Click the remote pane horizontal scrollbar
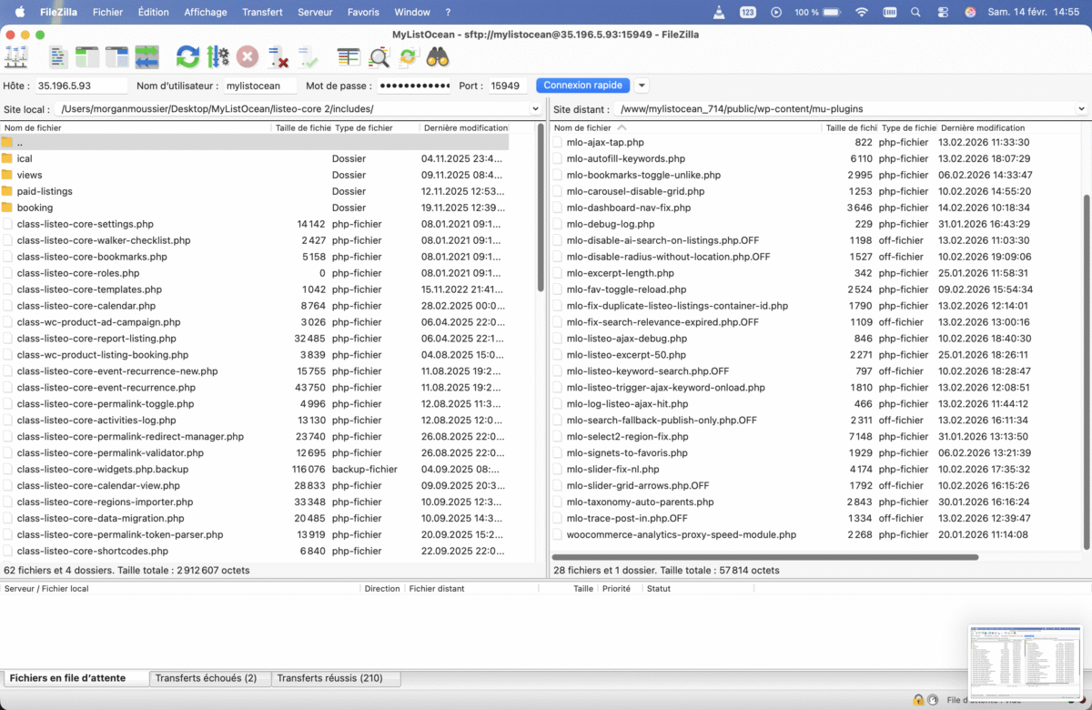 (x=764, y=557)
